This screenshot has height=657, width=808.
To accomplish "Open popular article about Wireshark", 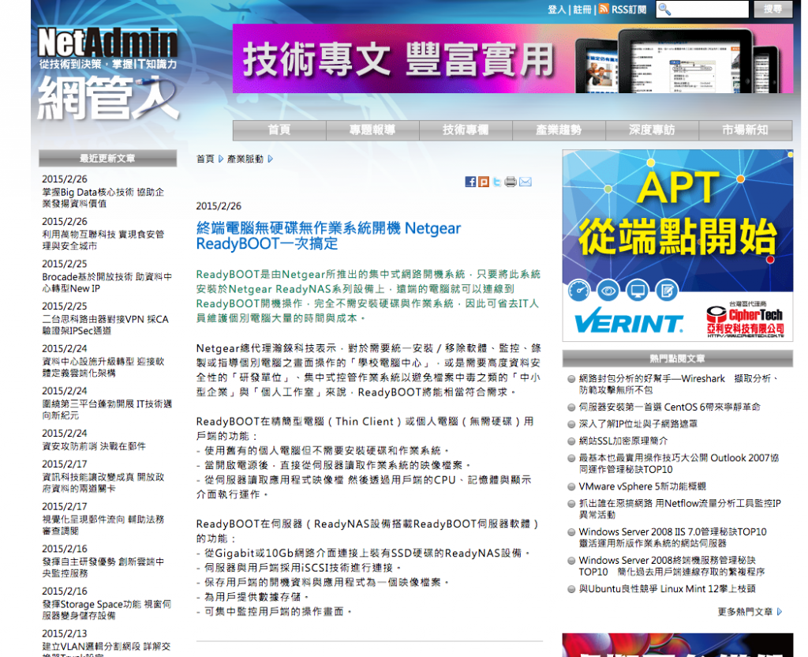I will point(679,385).
